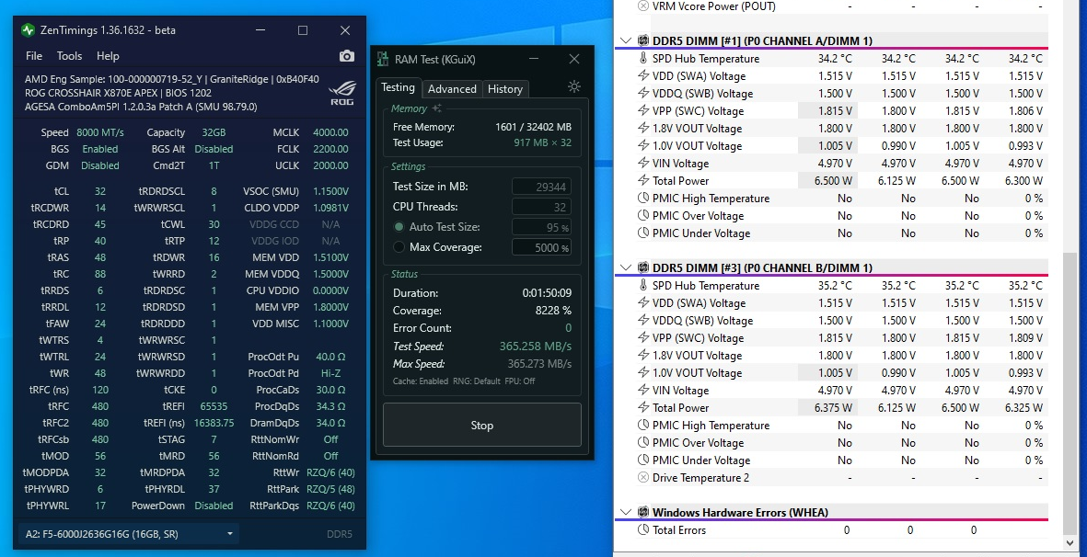Click thermometer icon of DIMM #1 SPD Hub Temperature
The height and width of the screenshot is (557, 1087).
(x=642, y=59)
